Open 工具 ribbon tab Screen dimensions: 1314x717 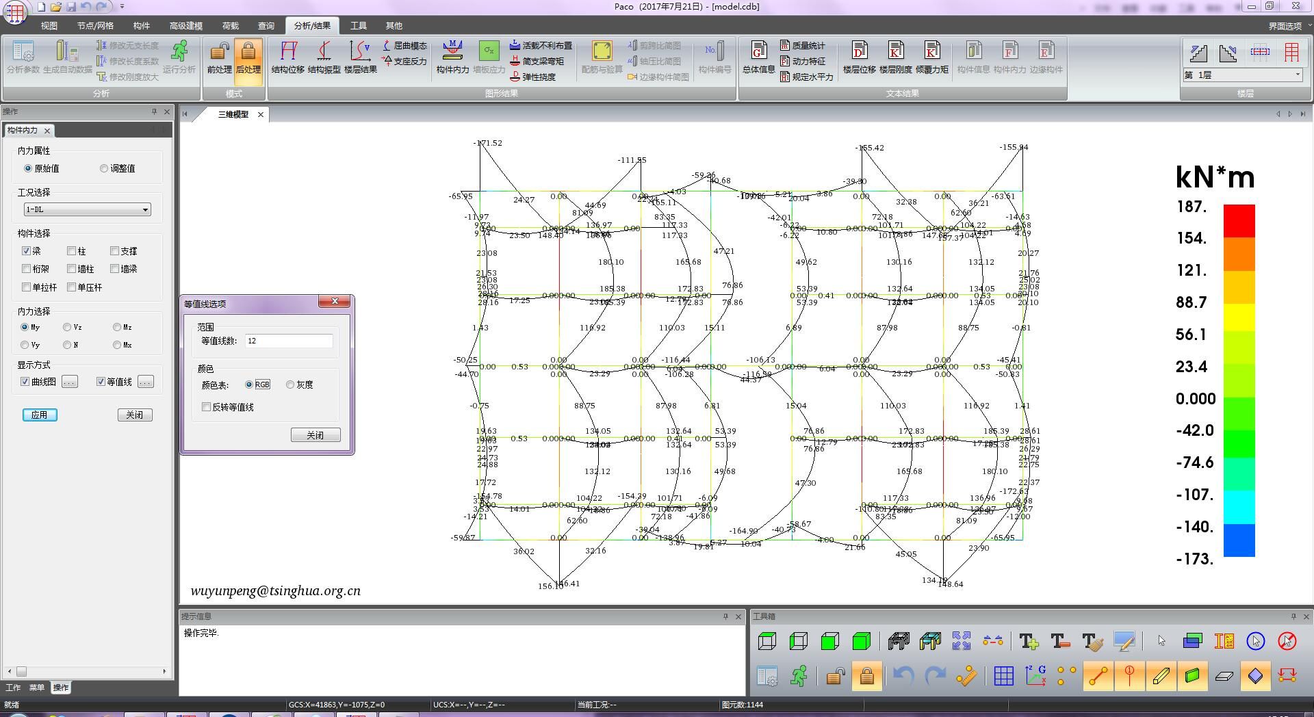tap(358, 25)
